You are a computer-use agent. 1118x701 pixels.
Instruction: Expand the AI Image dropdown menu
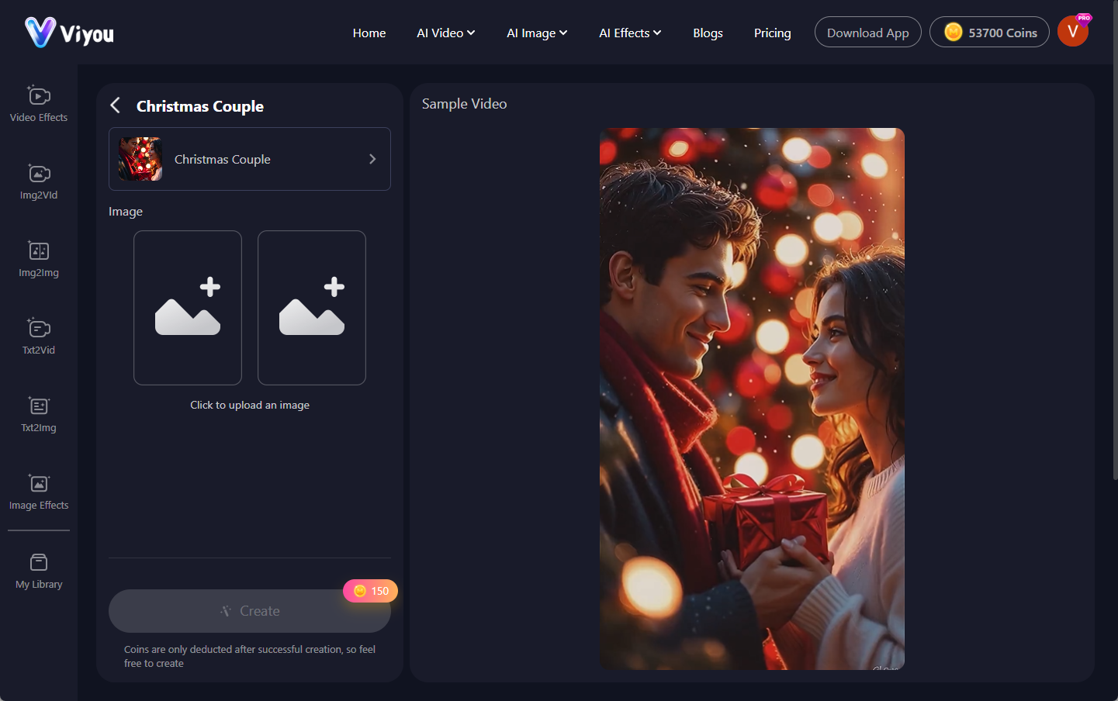tap(536, 33)
